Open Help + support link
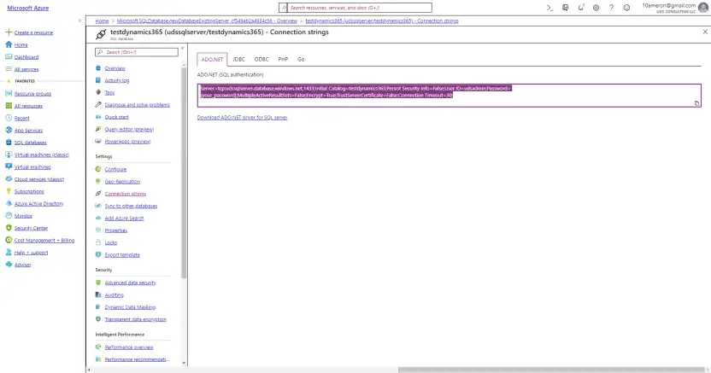Image resolution: width=711 pixels, height=373 pixels. click(x=31, y=253)
